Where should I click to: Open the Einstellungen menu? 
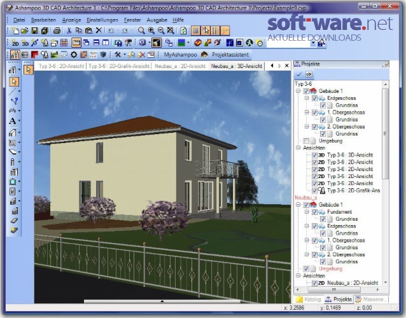102,20
